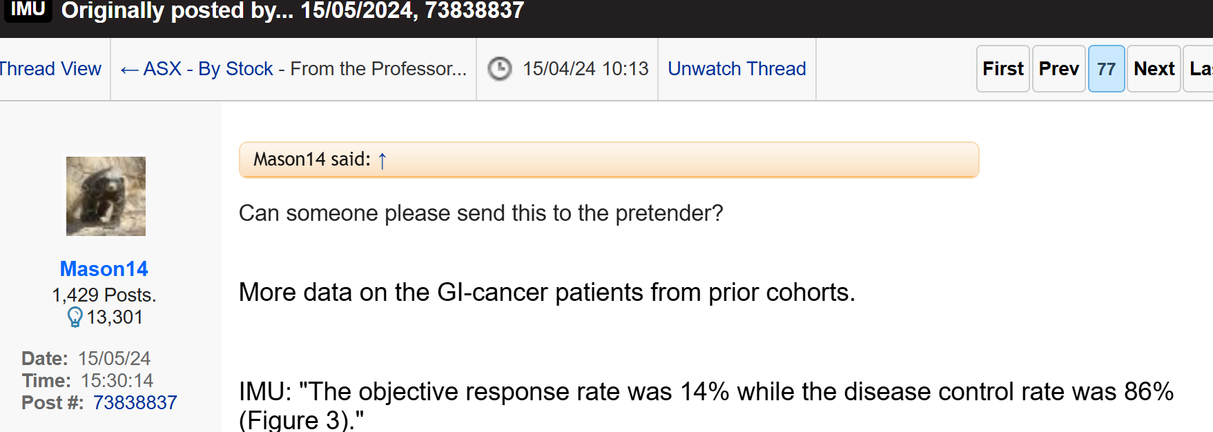This screenshot has height=432, width=1213.
Task: Click the Originally posted by header title
Action: pyautogui.click(x=293, y=10)
